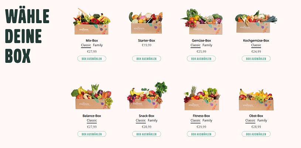Open the Gemüse-Box picture
The image size is (301, 148).
point(201,22)
